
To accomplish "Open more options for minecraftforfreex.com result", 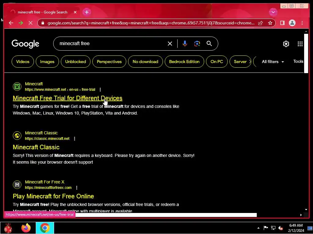I will [x=77, y=187].
